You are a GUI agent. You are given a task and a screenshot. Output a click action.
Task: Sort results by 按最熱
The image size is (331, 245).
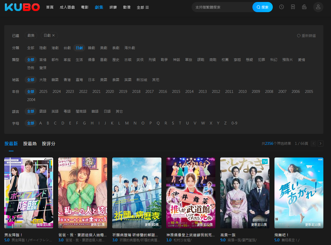pyautogui.click(x=30, y=144)
